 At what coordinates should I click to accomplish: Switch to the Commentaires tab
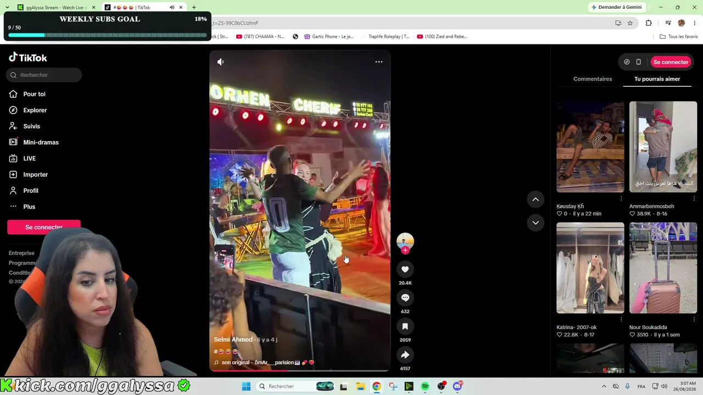pyautogui.click(x=593, y=79)
